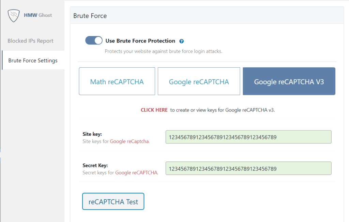Select Brute Force Settings in the sidebar

click(x=33, y=61)
